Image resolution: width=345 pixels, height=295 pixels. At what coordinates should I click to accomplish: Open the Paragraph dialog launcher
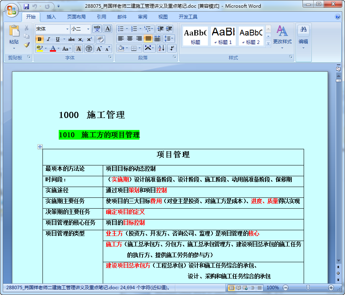(x=175, y=57)
